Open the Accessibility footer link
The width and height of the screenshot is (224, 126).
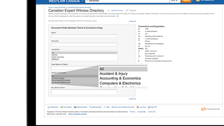(x=141, y=112)
